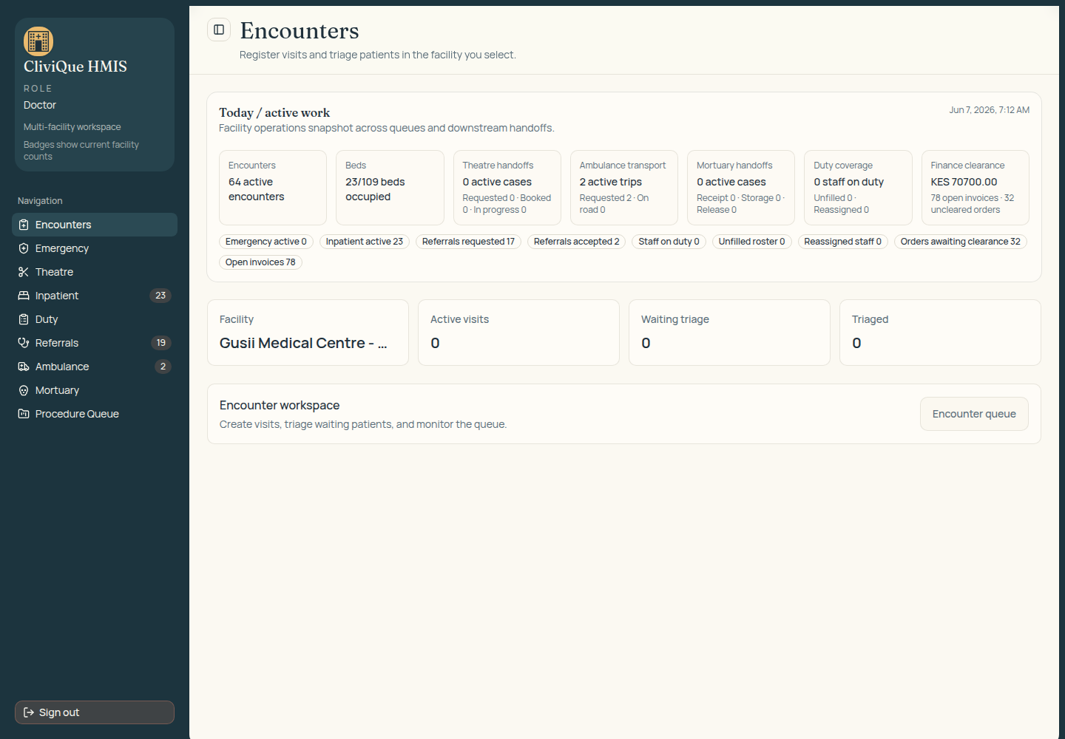Navigate to Inpatient
Viewport: 1065px width, 739px height.
click(95, 296)
